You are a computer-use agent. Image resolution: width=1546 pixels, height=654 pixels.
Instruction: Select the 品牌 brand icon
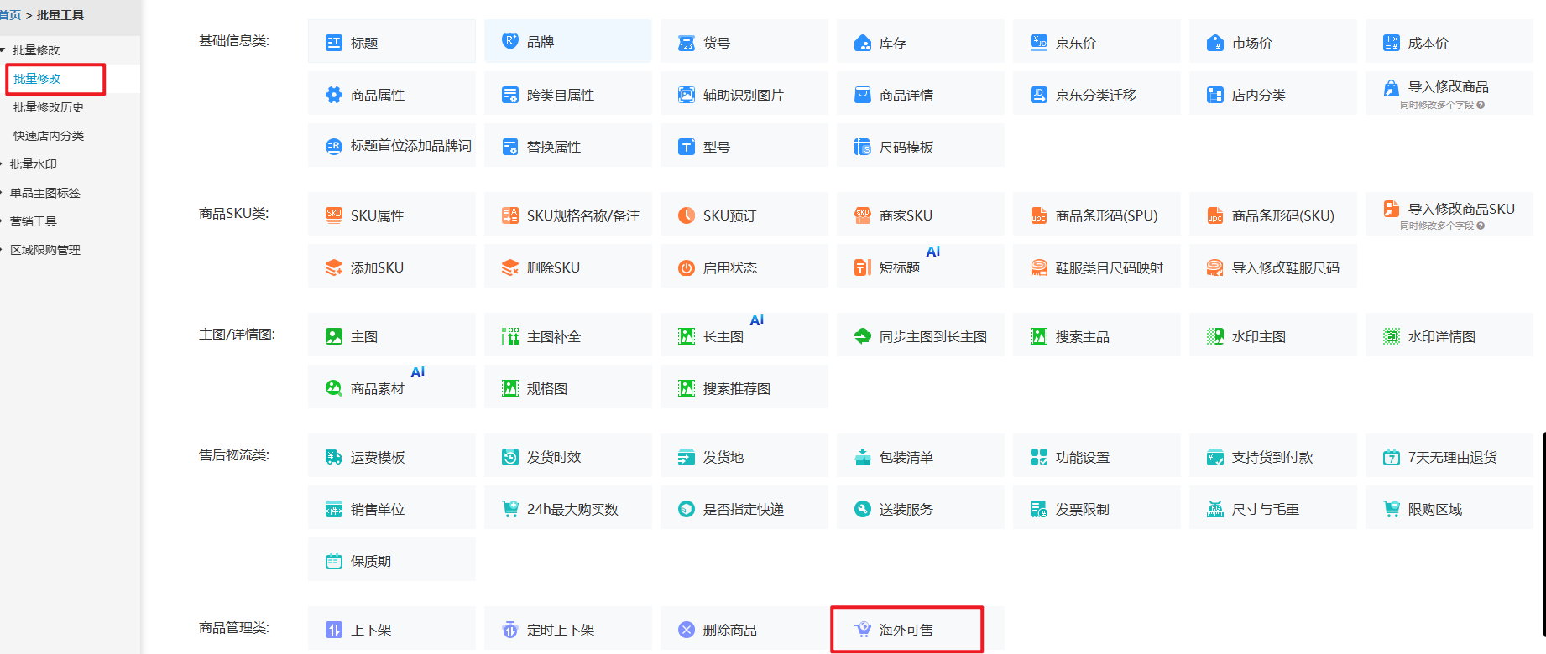(510, 41)
